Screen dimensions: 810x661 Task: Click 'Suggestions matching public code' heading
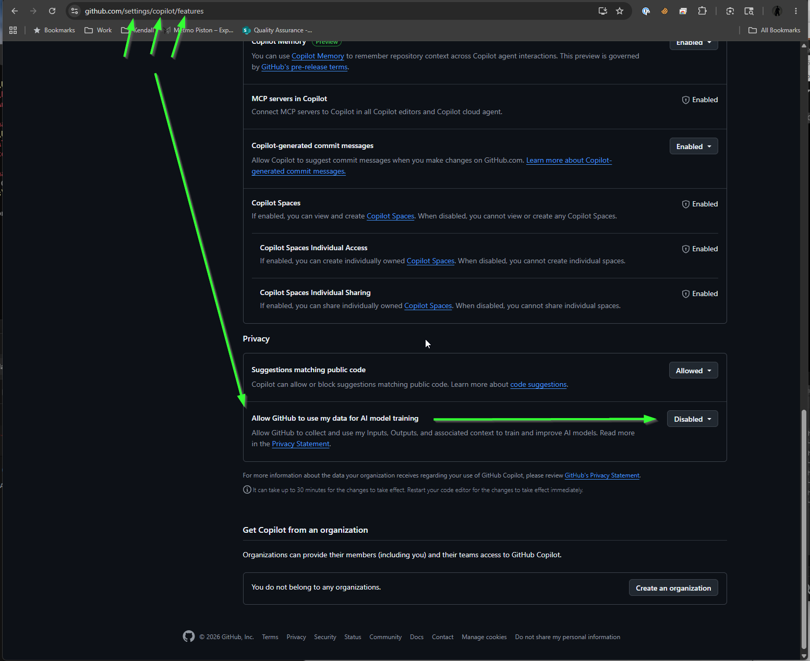[x=308, y=370]
